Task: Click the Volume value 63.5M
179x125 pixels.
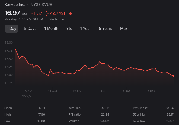Action: [x=105, y=121]
